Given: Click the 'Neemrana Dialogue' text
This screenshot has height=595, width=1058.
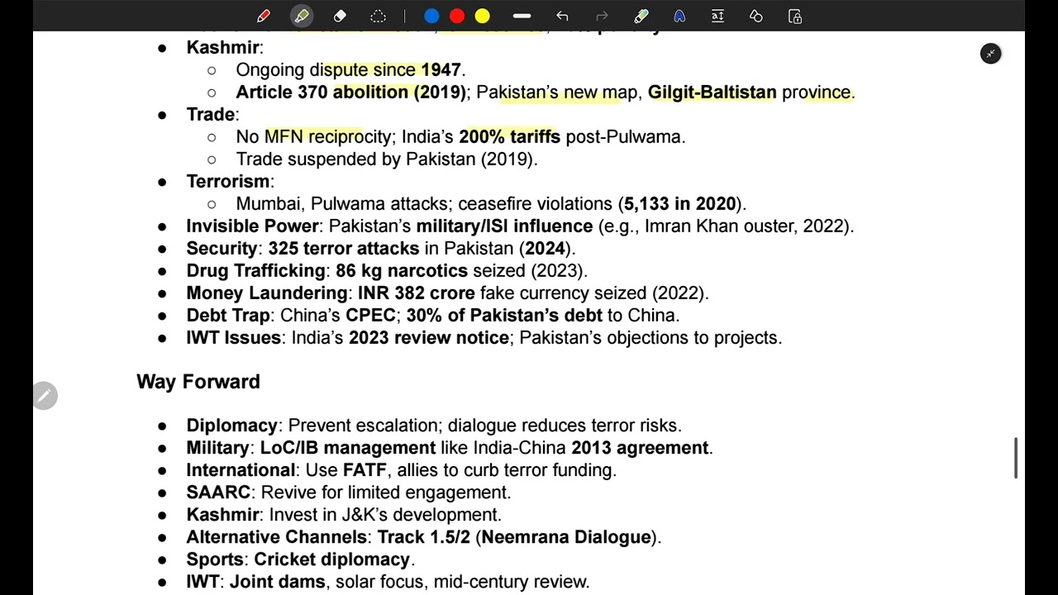Looking at the screenshot, I should (x=566, y=537).
